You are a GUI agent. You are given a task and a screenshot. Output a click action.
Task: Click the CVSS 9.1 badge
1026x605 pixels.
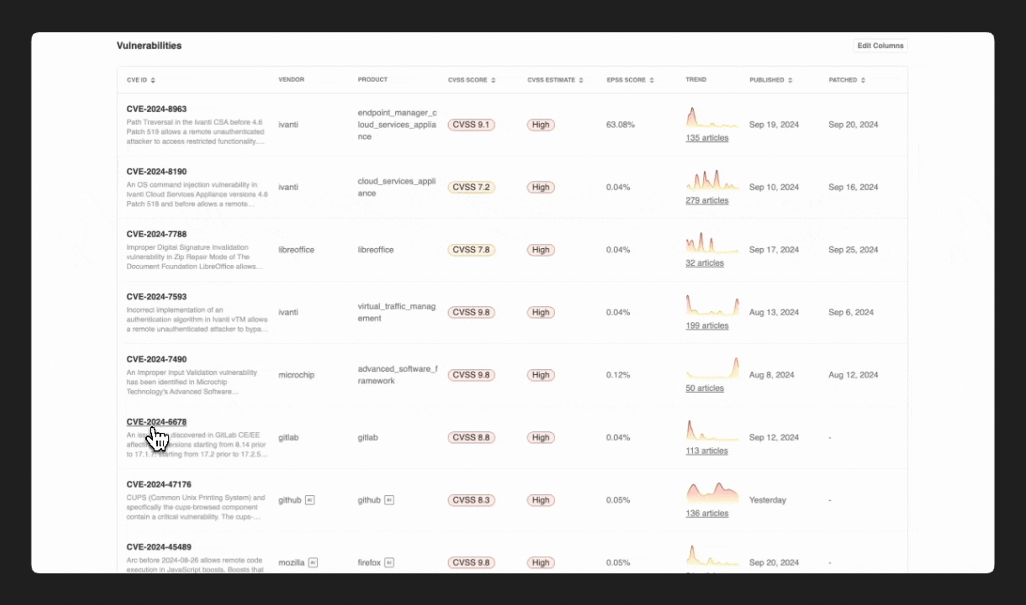pyautogui.click(x=471, y=125)
